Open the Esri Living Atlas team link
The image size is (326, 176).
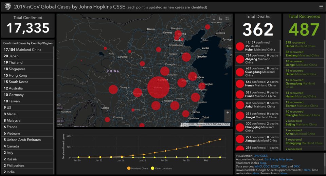click(278, 159)
